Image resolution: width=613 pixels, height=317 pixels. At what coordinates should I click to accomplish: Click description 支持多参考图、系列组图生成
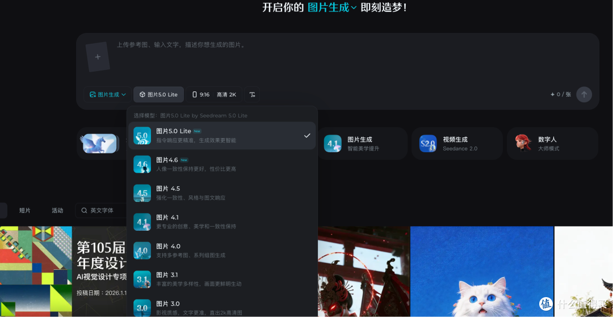pyautogui.click(x=191, y=255)
